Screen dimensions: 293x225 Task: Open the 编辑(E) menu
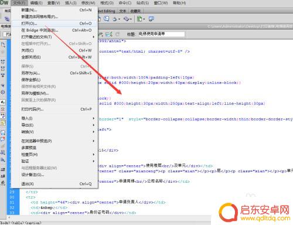[x=36, y=3]
